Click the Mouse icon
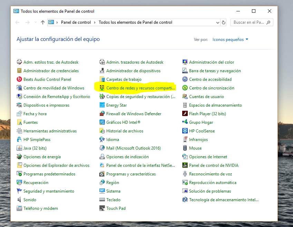The width and height of the screenshot is (293, 227). coord(185,148)
